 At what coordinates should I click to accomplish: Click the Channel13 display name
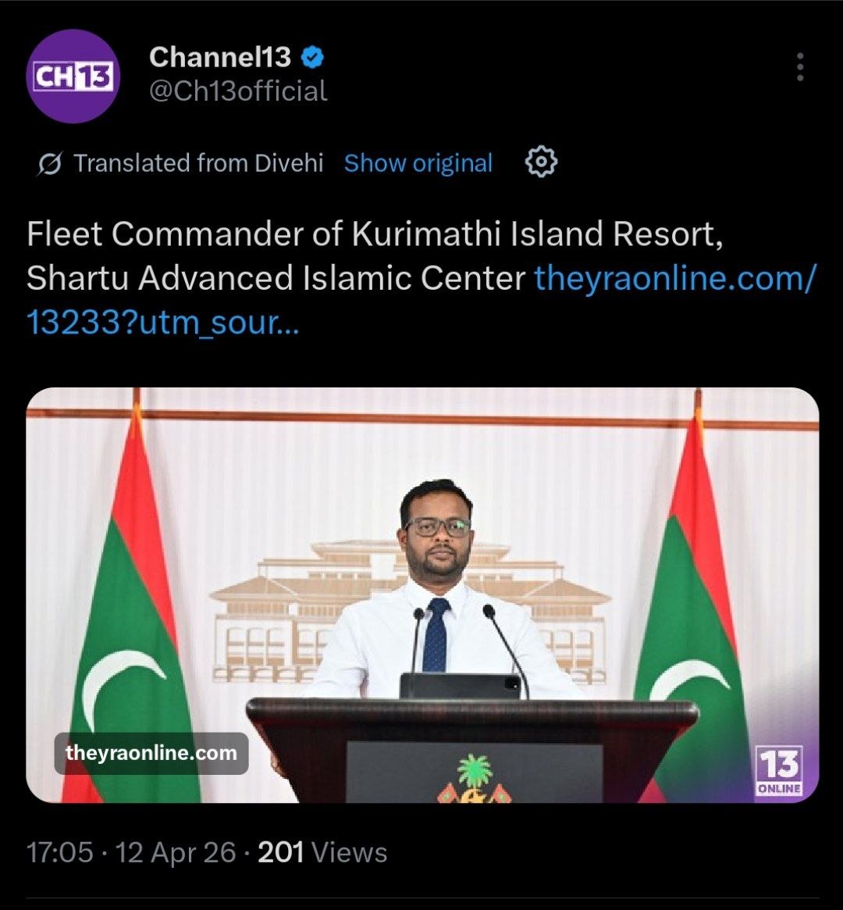tap(220, 57)
